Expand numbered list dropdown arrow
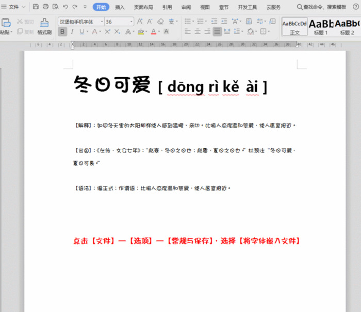This screenshot has height=312, width=361. click(206, 22)
